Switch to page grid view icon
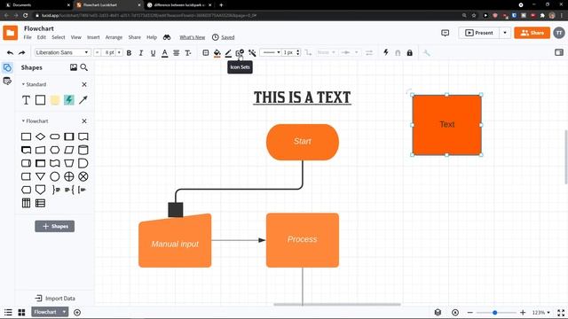This screenshot has height=319, width=568. [x=21, y=312]
